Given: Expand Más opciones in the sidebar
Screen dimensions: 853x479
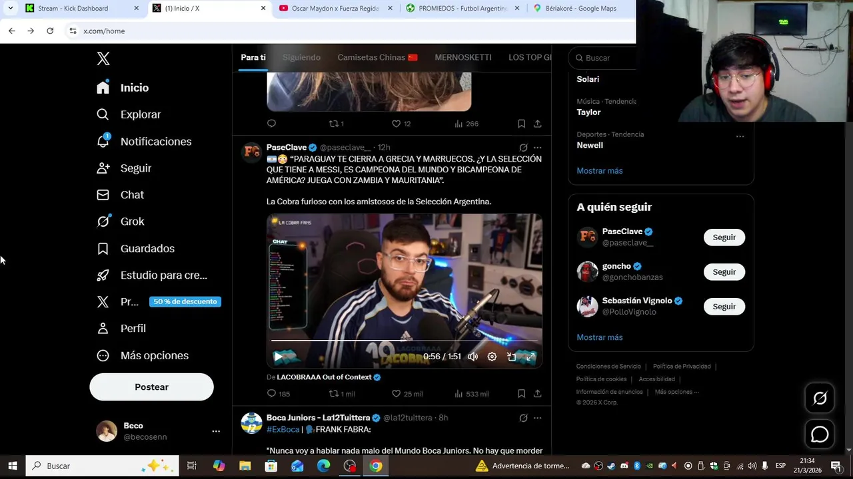Looking at the screenshot, I should pos(143,355).
